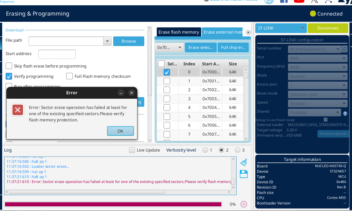Refresh the ST-LINK serial number list
This screenshot has width=352, height=211.
click(344, 49)
